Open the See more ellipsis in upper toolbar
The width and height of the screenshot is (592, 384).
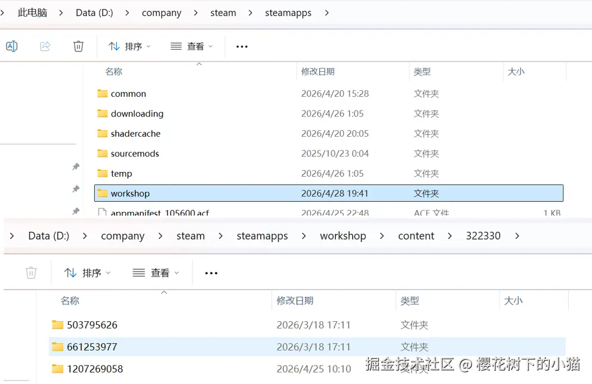tap(242, 47)
